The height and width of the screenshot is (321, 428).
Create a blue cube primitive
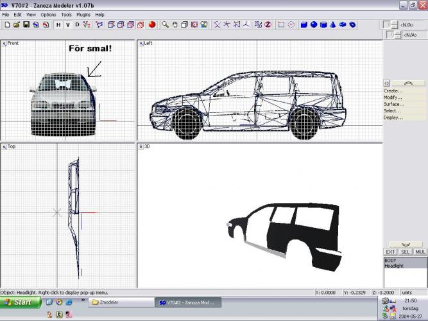[x=304, y=24]
